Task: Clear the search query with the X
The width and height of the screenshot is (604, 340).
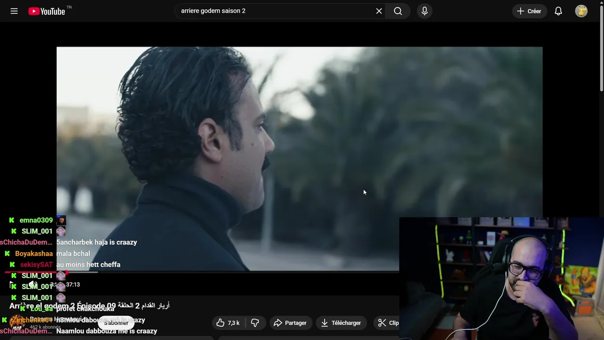Action: click(379, 11)
